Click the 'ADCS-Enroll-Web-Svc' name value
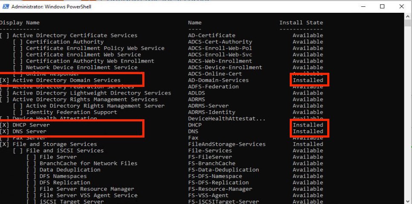Image resolution: width=412 pixels, height=204 pixels. tap(220, 55)
